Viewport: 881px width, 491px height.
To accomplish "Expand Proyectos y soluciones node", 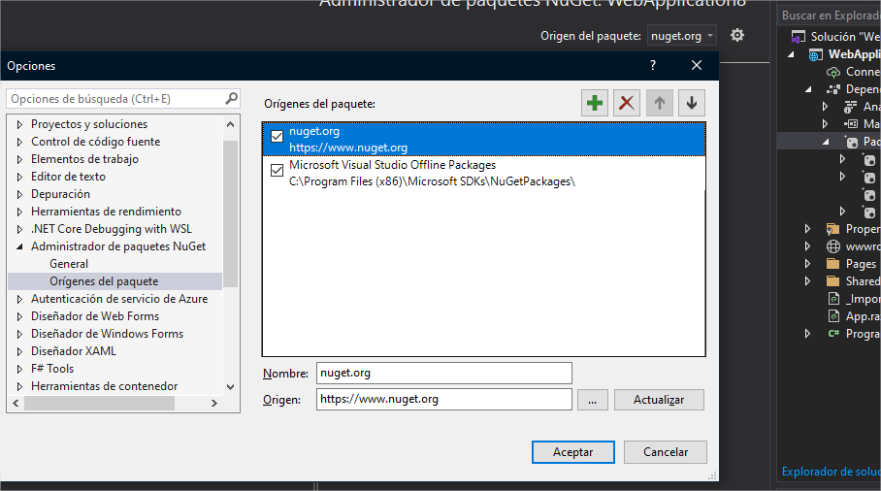I will click(20, 124).
